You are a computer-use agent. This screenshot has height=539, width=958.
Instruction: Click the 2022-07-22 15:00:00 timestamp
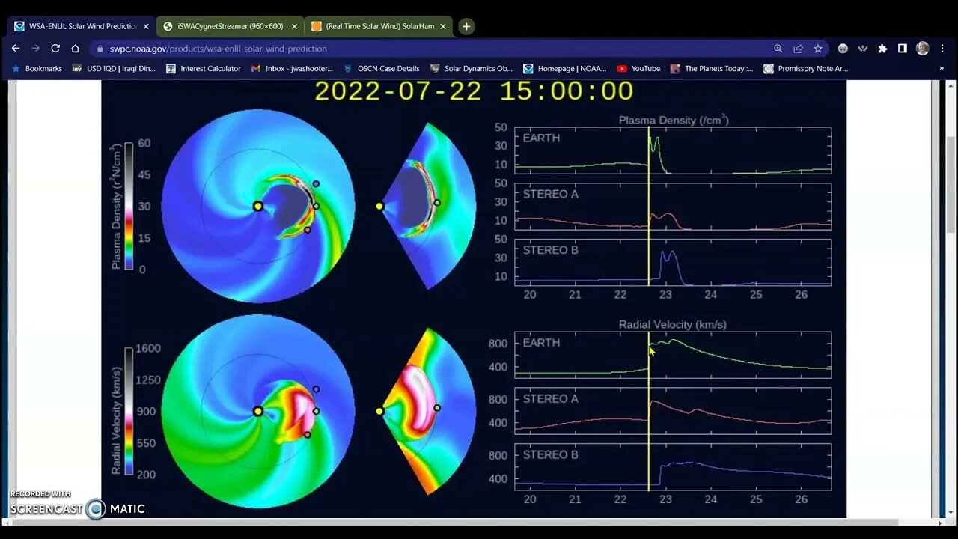474,91
